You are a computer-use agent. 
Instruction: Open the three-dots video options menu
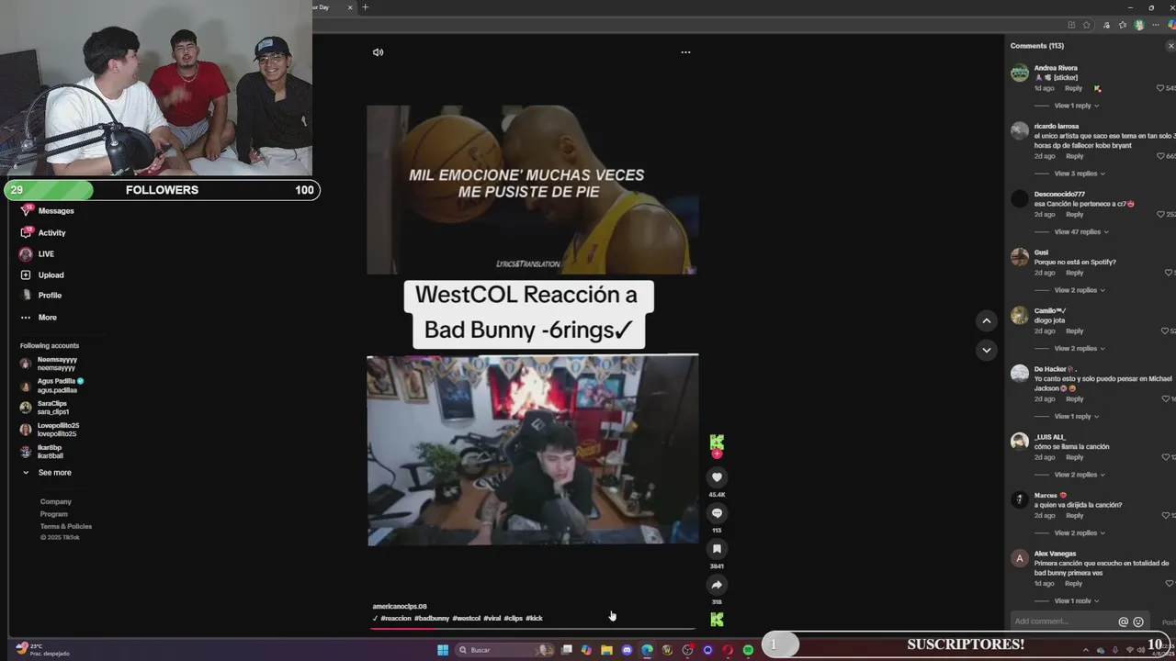coord(685,52)
